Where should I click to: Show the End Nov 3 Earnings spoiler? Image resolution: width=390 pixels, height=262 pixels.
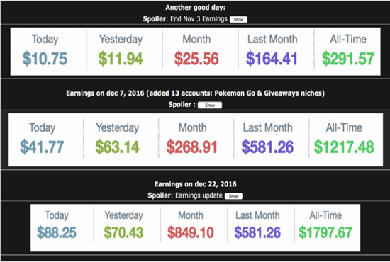(238, 20)
